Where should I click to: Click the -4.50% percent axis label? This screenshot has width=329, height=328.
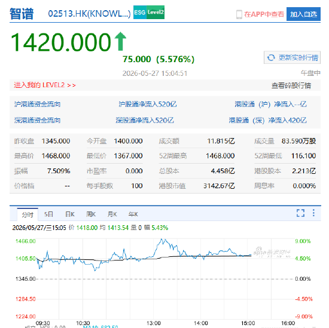(x=304, y=299)
